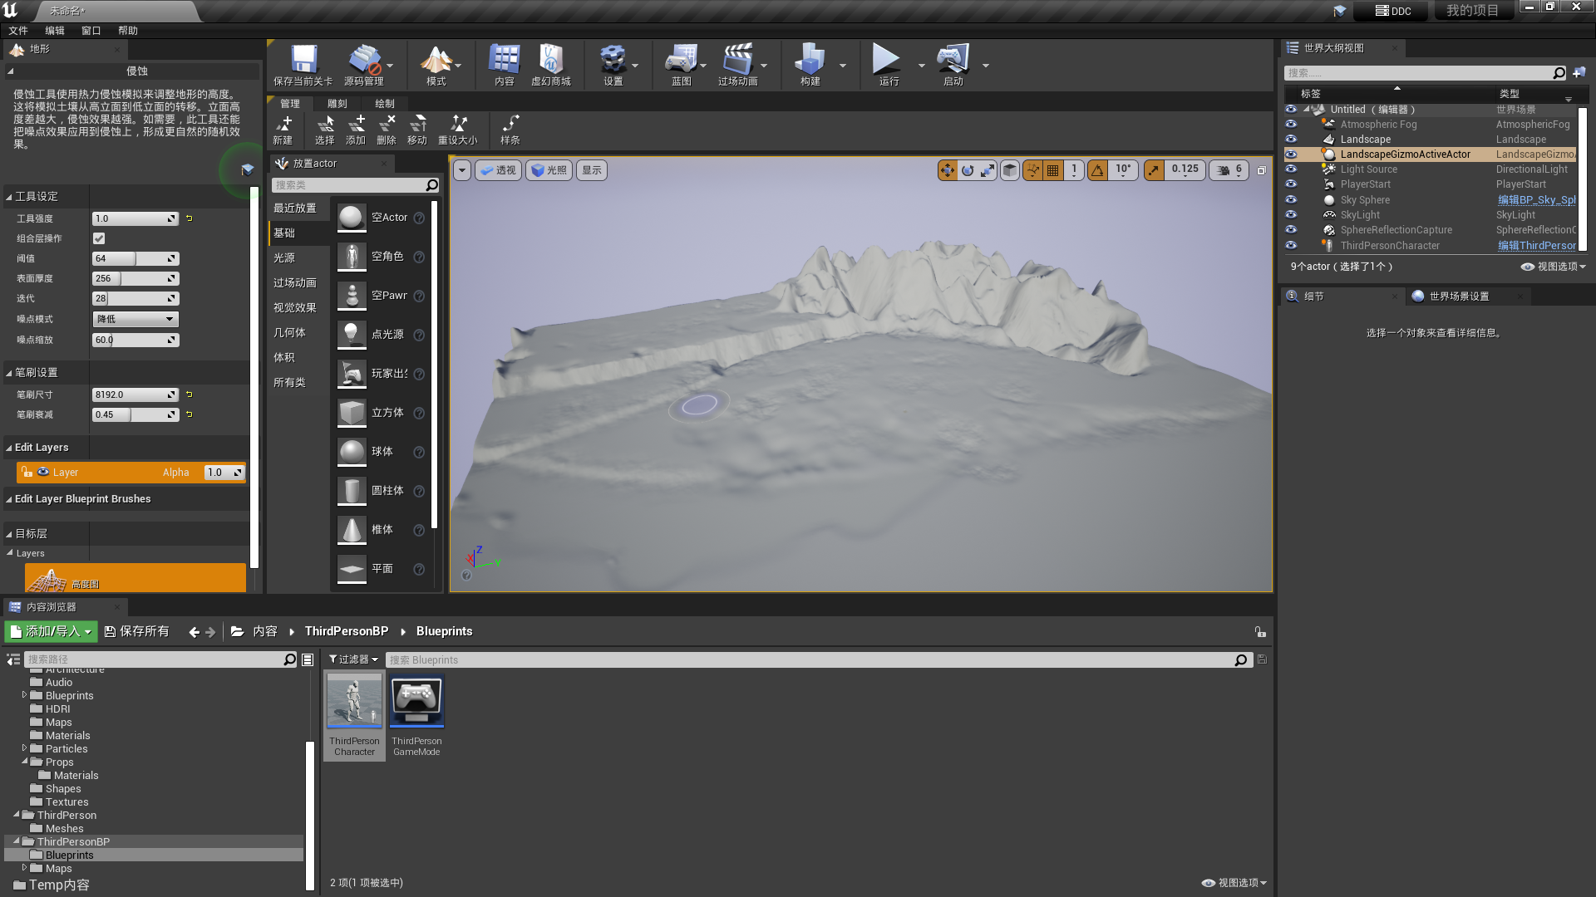Select the landscape Delete (删除) tool
Image resolution: width=1596 pixels, height=897 pixels.
pos(387,130)
